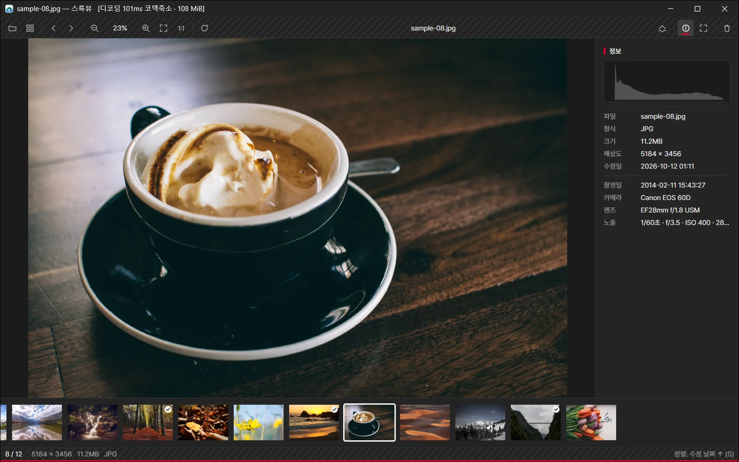Change sort order in status bar
Screen dimensions: 739x462
(x=703, y=454)
